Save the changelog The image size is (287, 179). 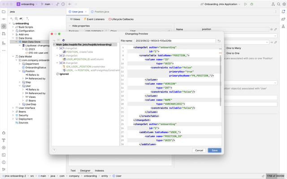point(214,150)
